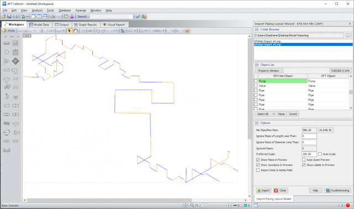Enable Auto Scale checkbox
This screenshot has width=354, height=209.
point(320,154)
